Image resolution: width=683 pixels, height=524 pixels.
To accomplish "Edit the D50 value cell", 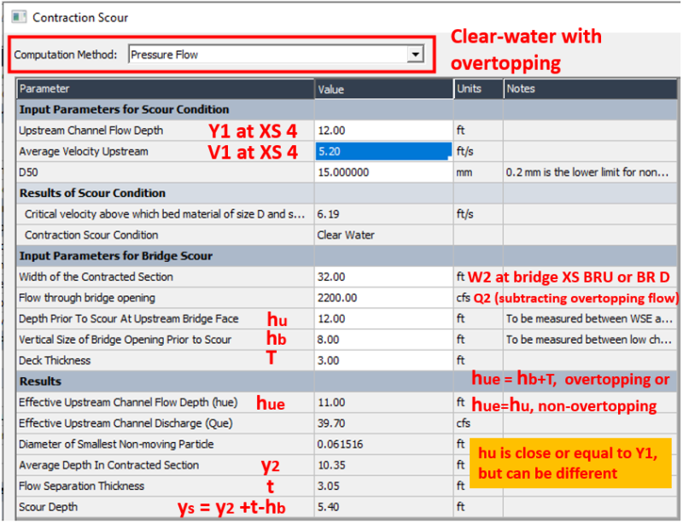I will pyautogui.click(x=382, y=172).
